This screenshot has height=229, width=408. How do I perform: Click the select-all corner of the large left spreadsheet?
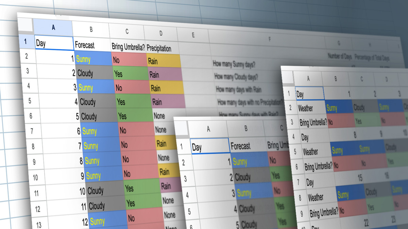coord(25,25)
